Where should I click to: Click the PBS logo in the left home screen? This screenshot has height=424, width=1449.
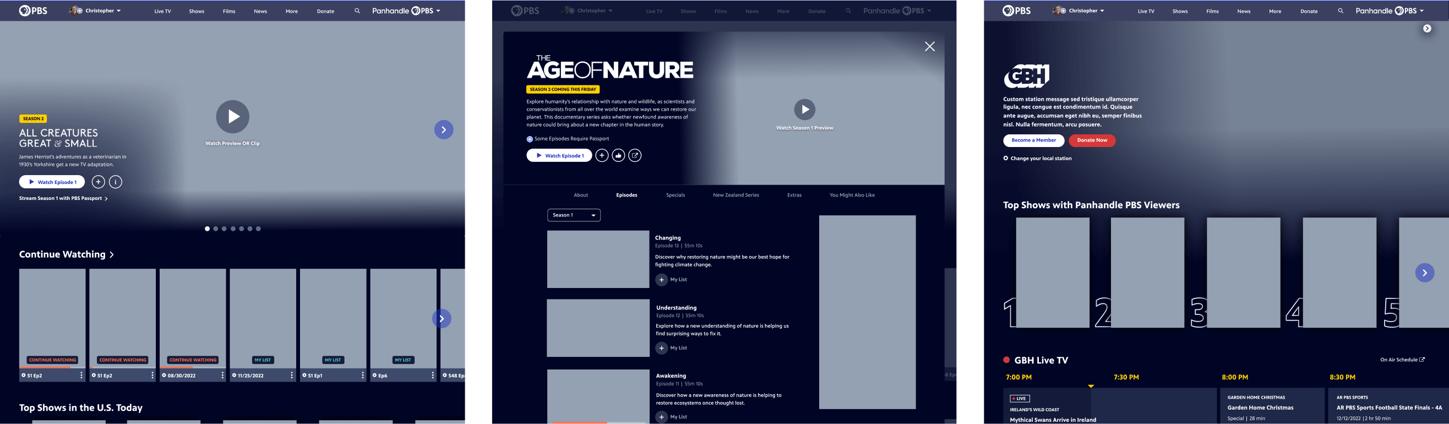click(33, 10)
